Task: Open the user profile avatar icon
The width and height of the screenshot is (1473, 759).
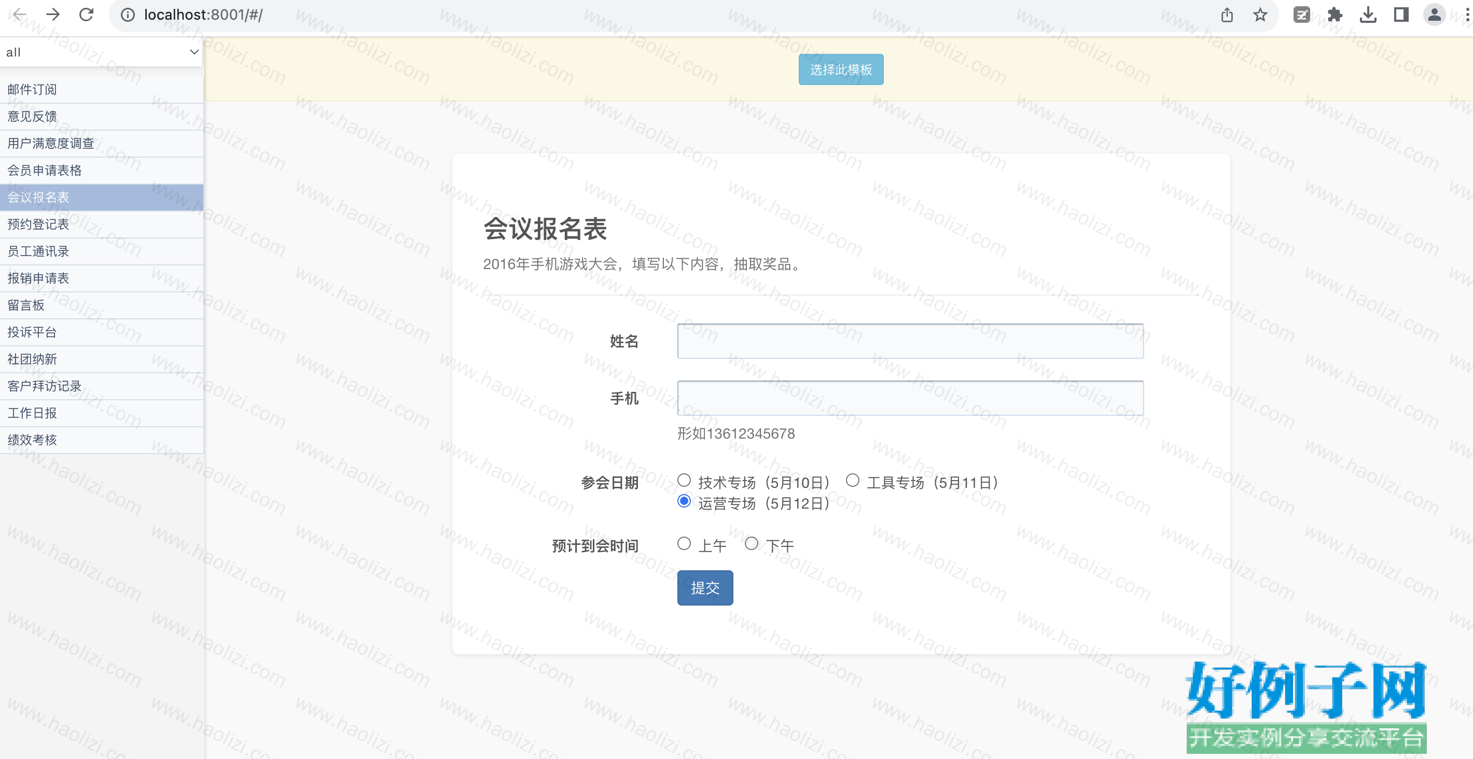Action: [x=1434, y=15]
